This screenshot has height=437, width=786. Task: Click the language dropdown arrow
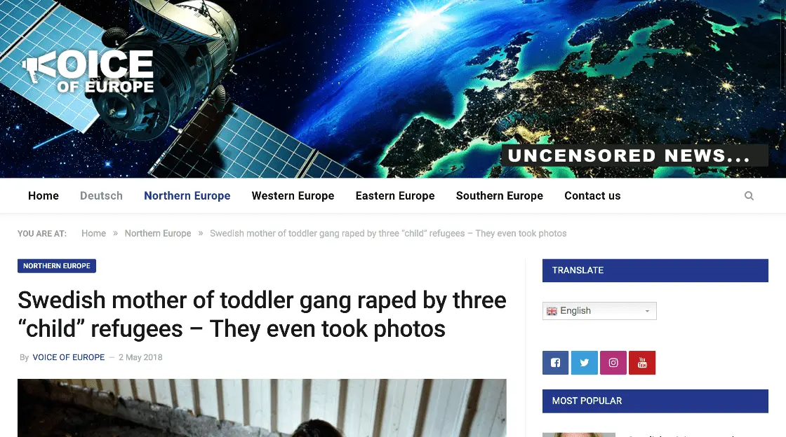647,311
